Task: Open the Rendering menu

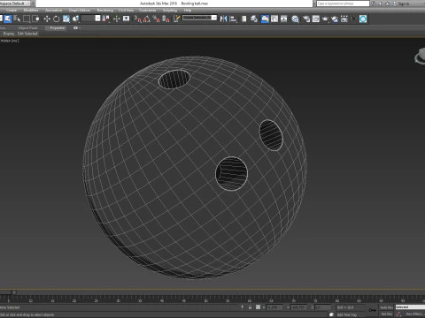Action: pos(105,11)
